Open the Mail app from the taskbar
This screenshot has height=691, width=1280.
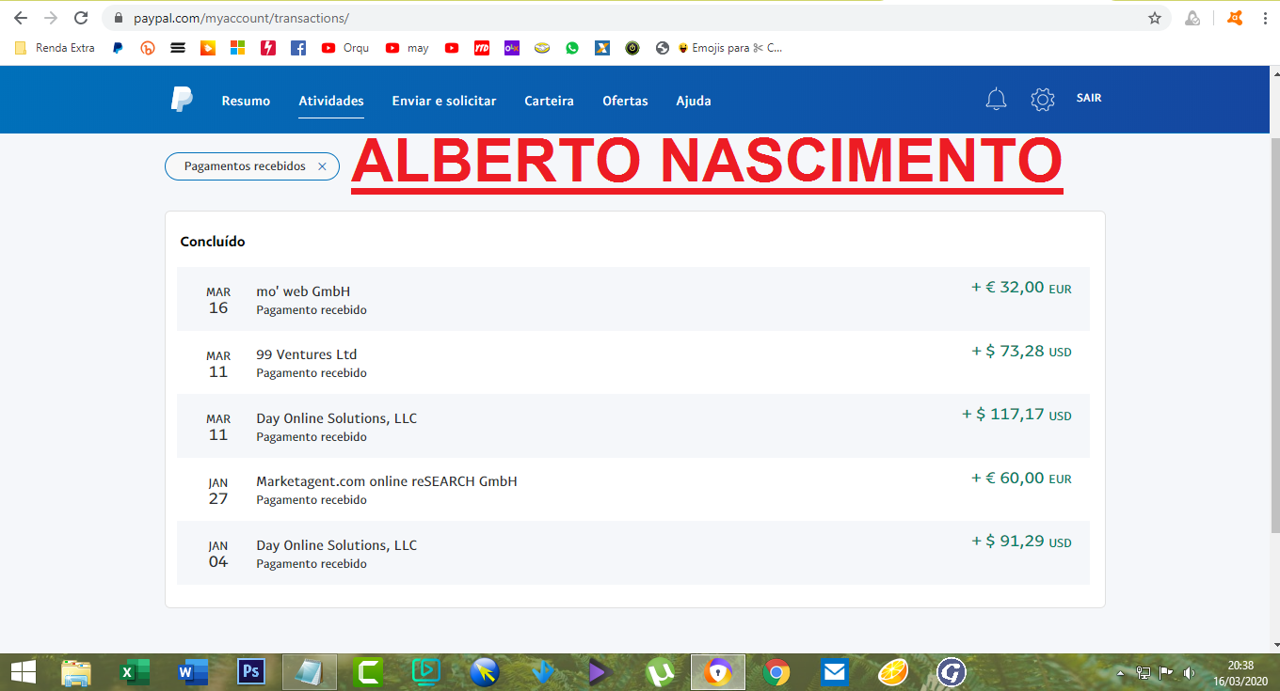(x=835, y=672)
